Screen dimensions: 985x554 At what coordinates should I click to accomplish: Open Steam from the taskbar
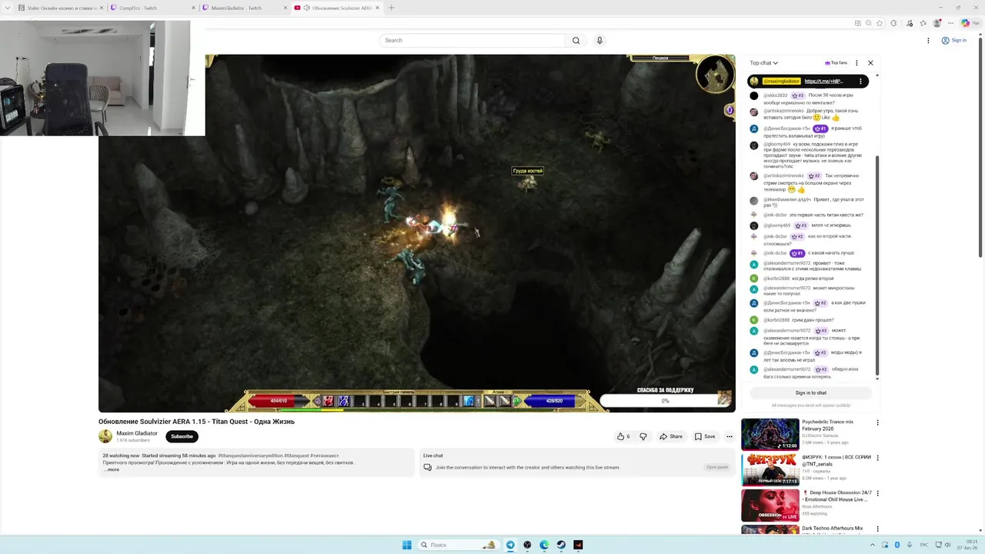(561, 545)
